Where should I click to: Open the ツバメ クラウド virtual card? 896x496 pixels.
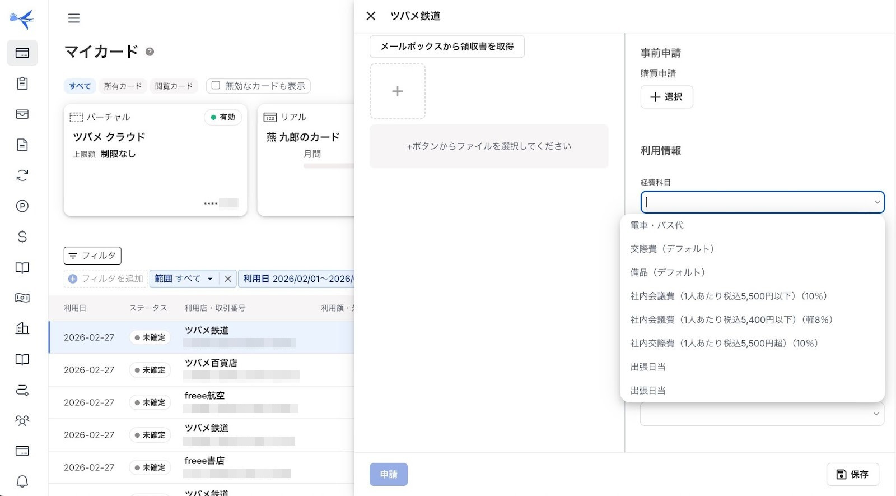[x=155, y=160]
